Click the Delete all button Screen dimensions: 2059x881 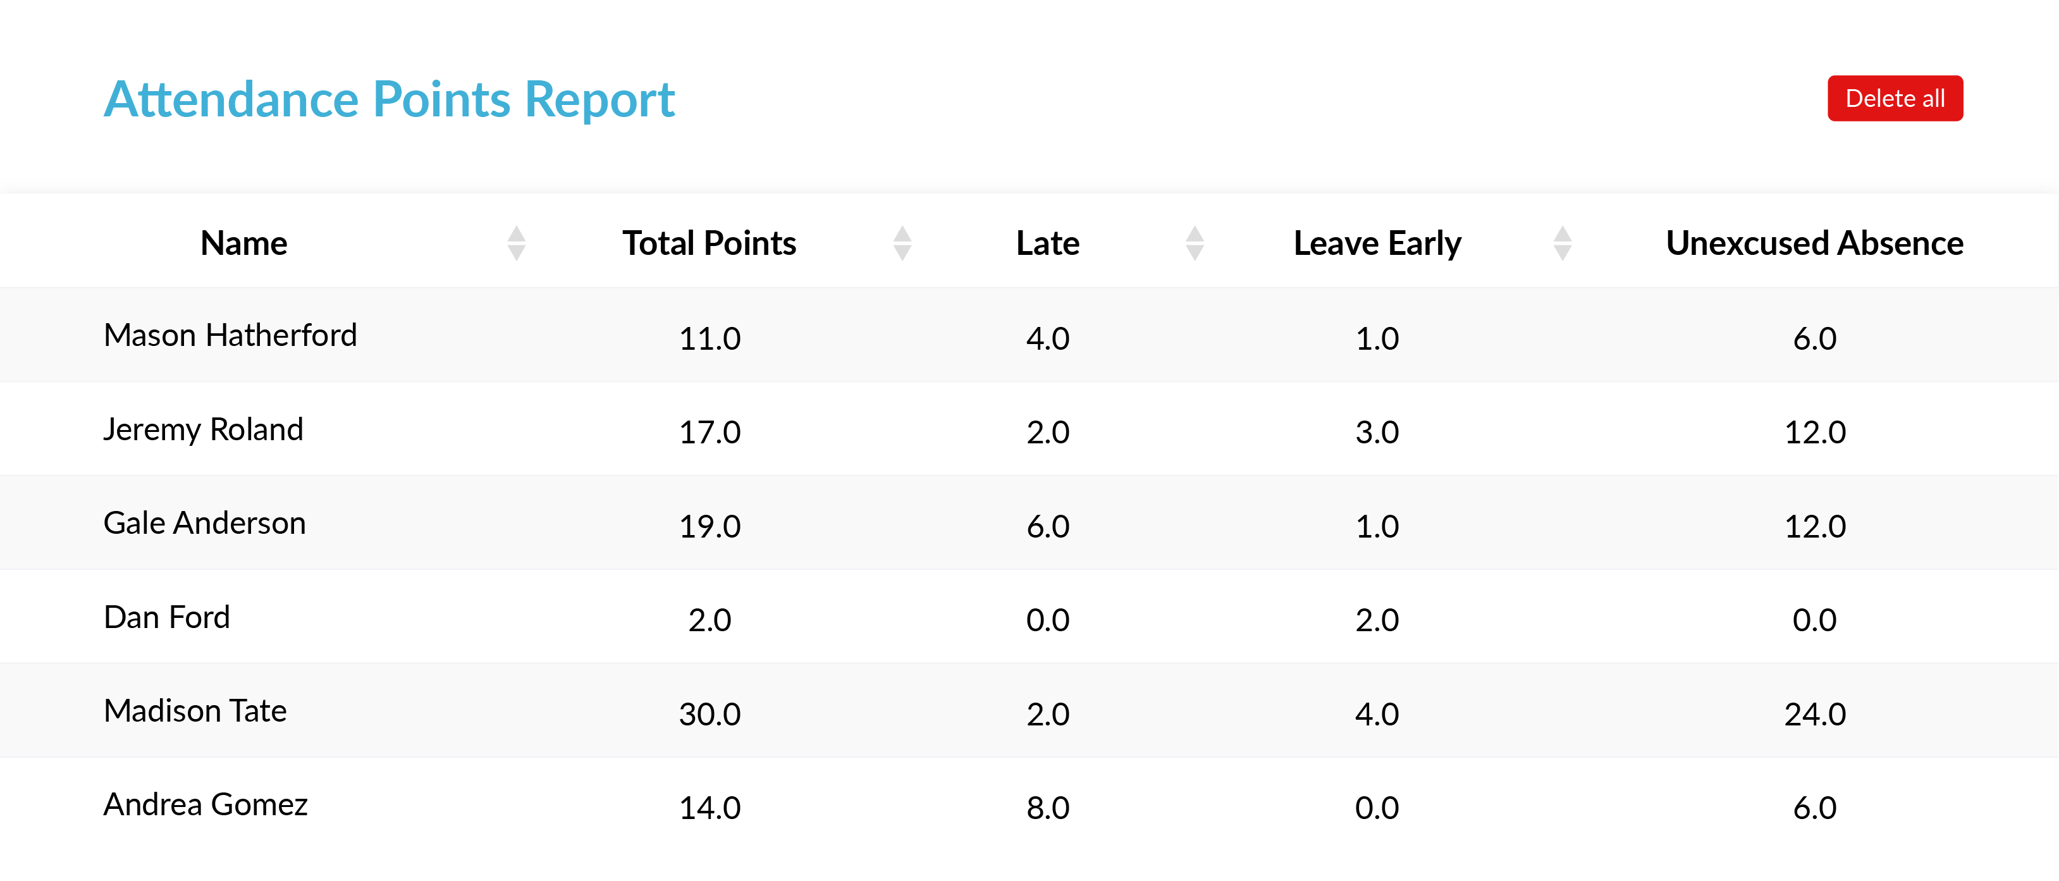(1895, 98)
